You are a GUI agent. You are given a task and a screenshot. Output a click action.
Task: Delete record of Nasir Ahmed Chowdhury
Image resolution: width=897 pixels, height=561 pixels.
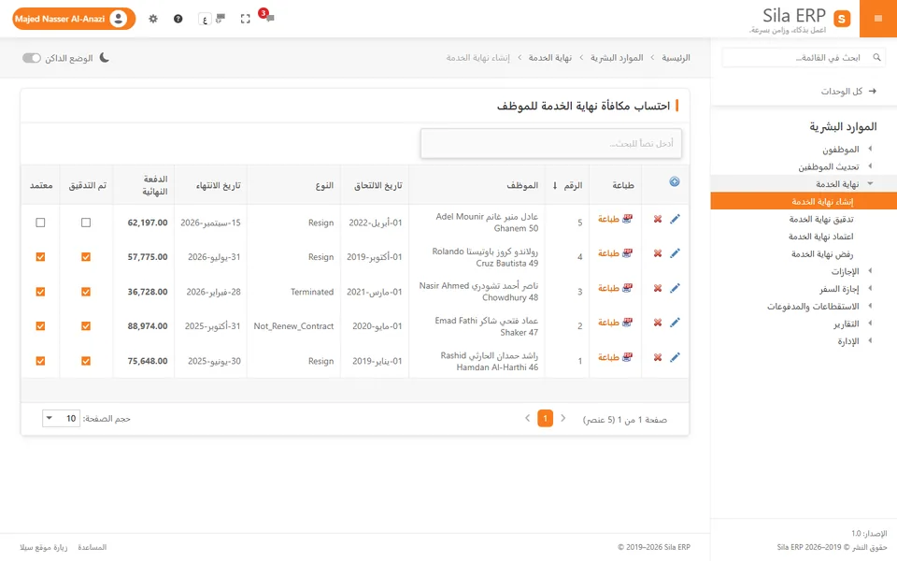coord(658,289)
